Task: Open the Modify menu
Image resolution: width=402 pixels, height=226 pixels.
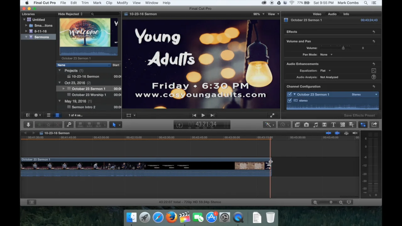Action: pyautogui.click(x=122, y=3)
